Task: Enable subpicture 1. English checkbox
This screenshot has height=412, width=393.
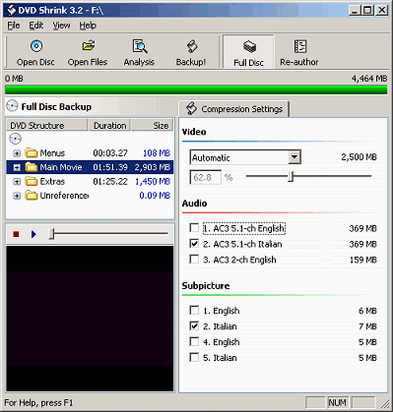Action: (194, 310)
